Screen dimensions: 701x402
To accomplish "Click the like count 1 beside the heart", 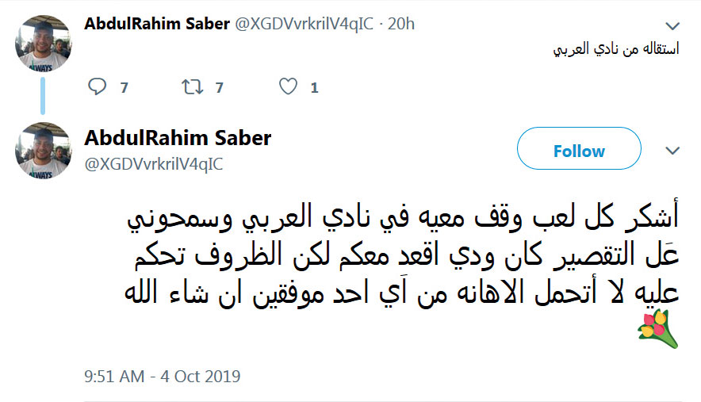I will (315, 88).
